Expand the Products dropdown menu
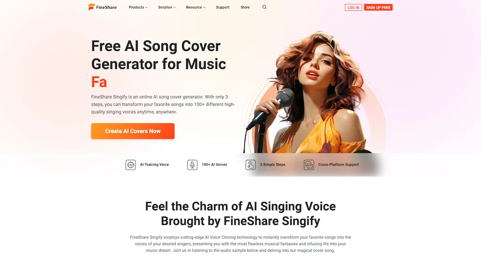481x270 pixels. [x=138, y=7]
